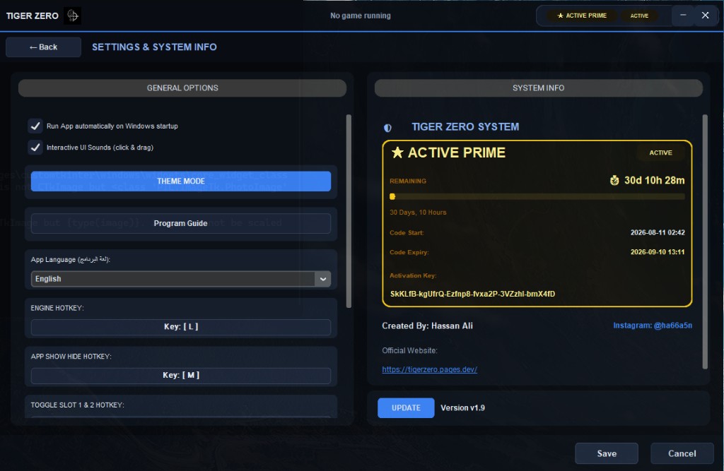Screen dimensions: 724x471
Task: Click the star icon beside ACTIVE PRIME heading
Action: point(397,153)
